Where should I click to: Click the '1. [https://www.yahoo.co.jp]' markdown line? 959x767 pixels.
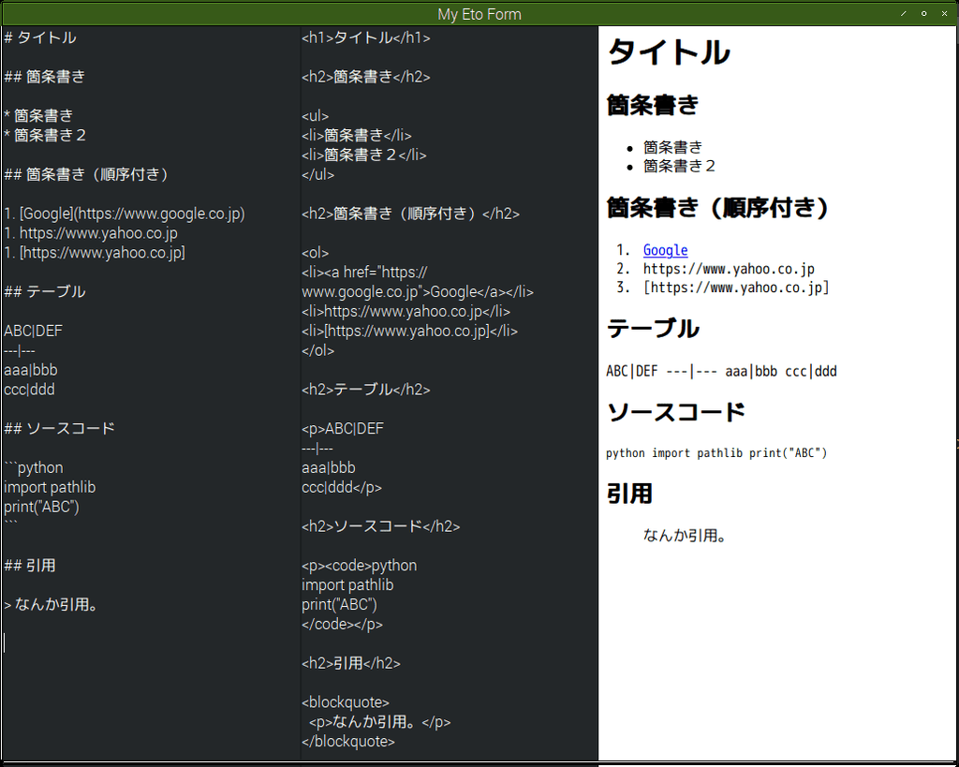(x=95, y=253)
